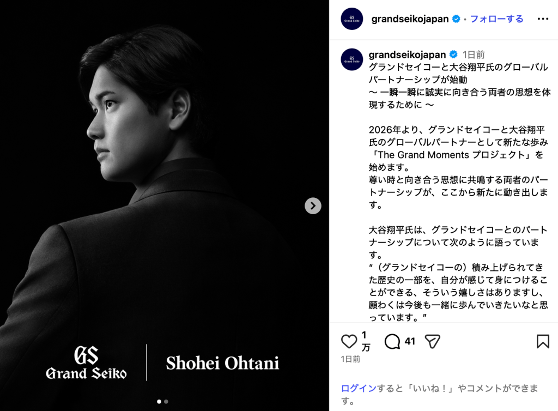Share post with paper plane icon
Viewport: 558px width, 411px height.
pos(432,342)
